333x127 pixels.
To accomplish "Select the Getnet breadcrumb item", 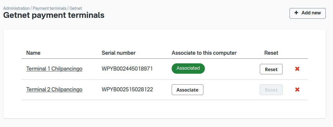I will [76, 8].
